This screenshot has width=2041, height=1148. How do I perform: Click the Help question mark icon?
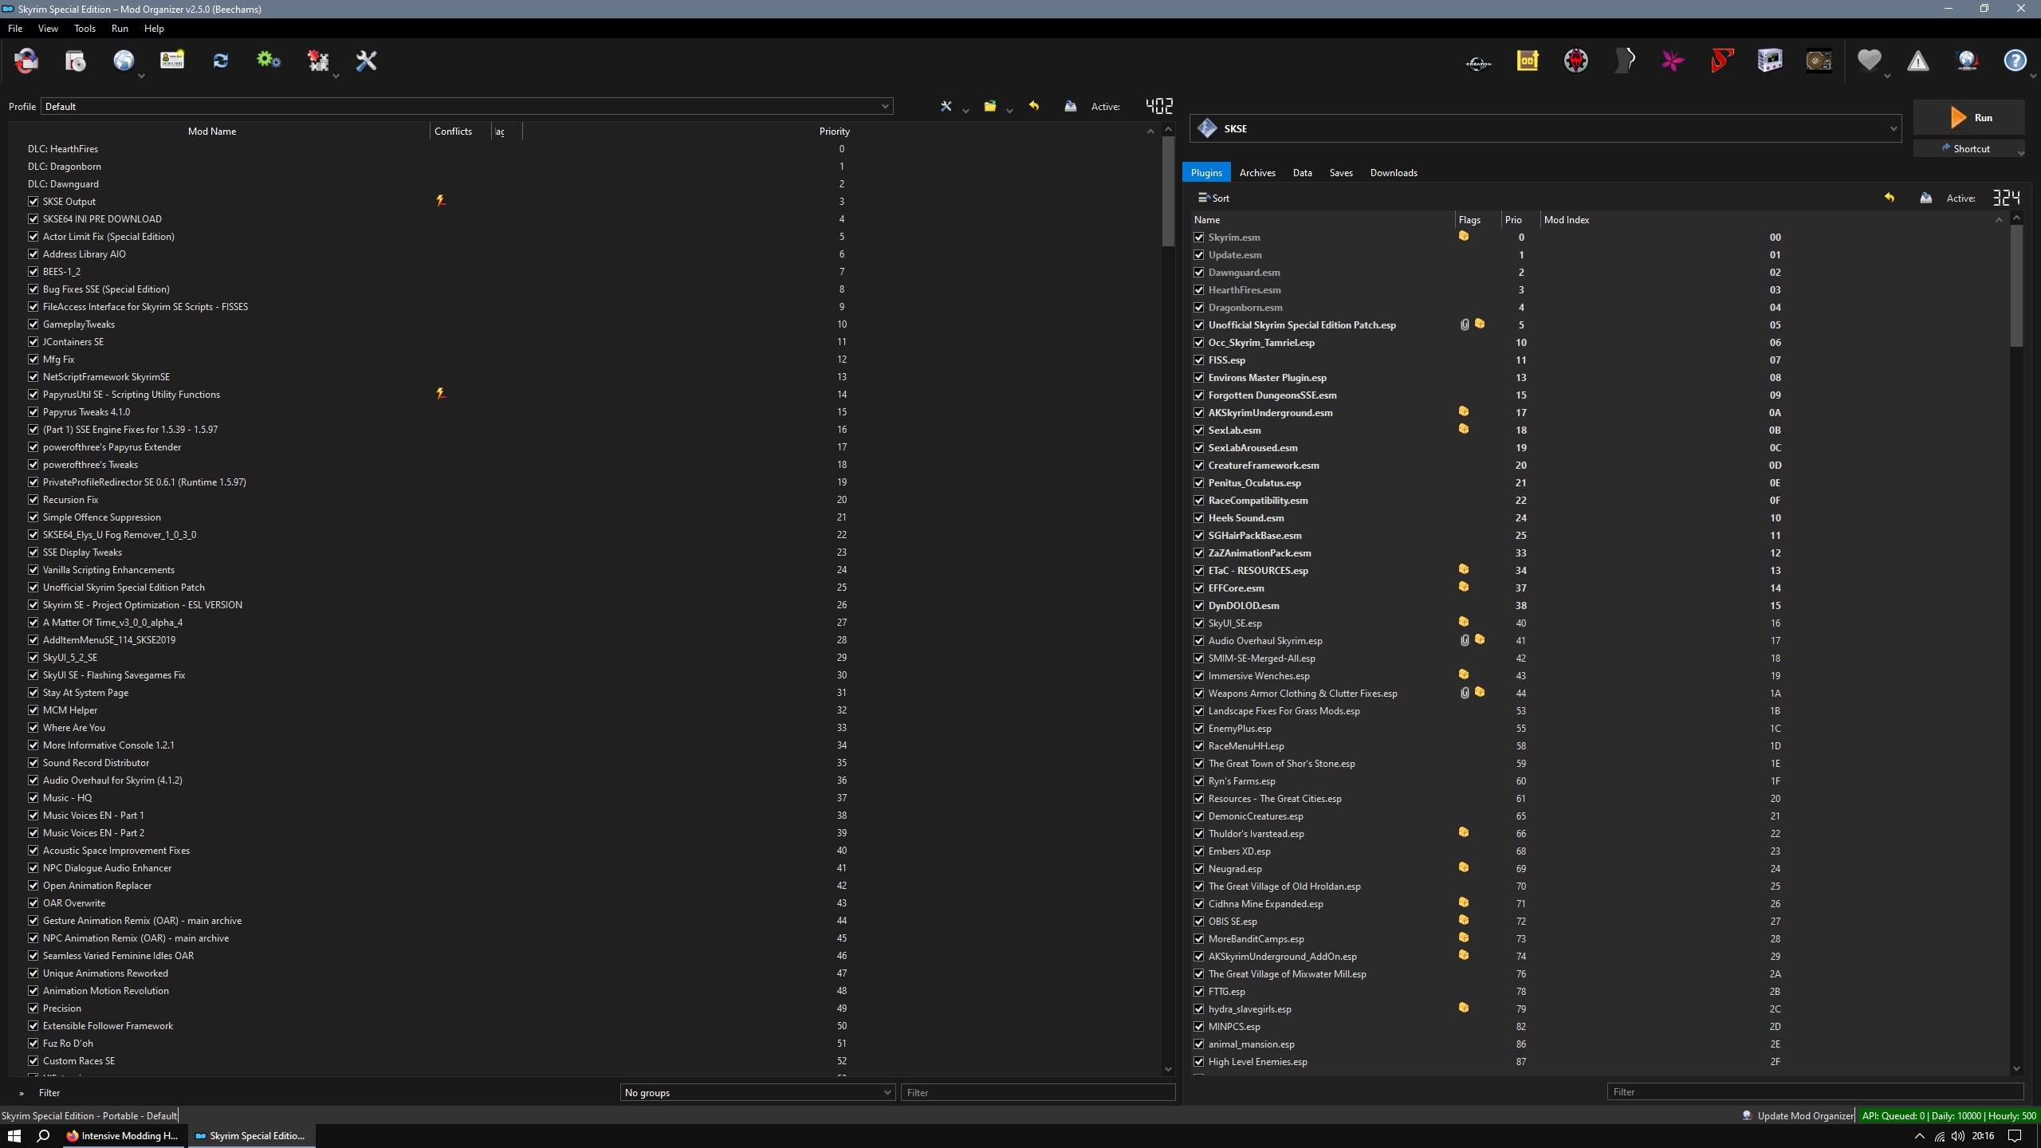2015,61
